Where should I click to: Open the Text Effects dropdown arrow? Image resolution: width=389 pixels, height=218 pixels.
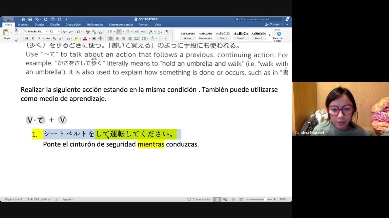[72, 38]
